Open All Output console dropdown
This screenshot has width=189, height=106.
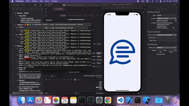click(100, 93)
